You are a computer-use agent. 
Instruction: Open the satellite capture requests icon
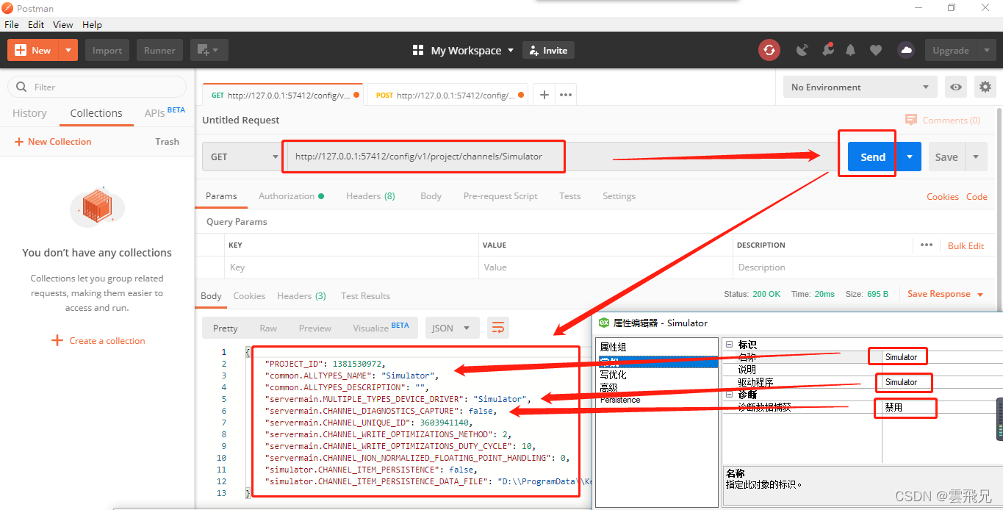(802, 50)
